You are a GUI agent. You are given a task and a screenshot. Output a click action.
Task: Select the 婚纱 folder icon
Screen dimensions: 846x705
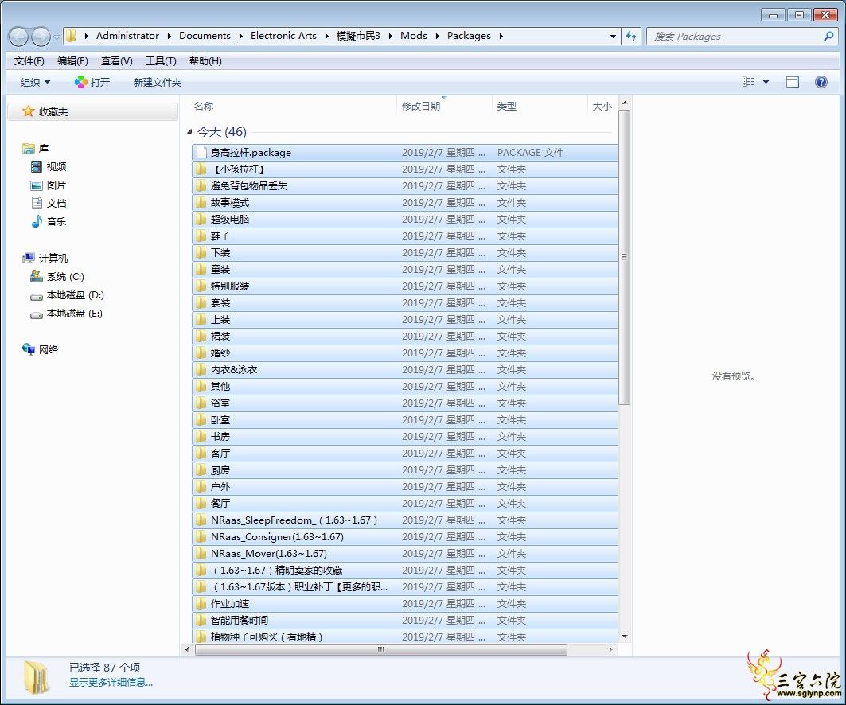point(201,353)
